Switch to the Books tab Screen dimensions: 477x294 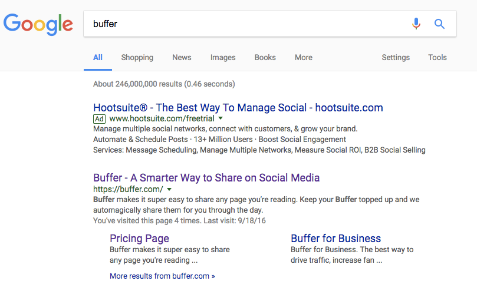(265, 58)
